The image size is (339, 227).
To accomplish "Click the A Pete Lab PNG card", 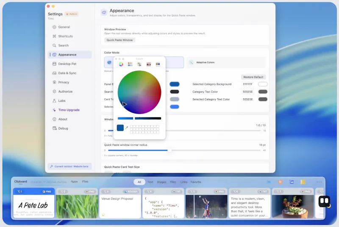I will tap(34, 203).
